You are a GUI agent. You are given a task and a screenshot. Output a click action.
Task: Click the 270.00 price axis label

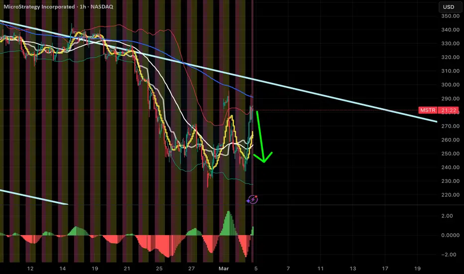(450, 126)
